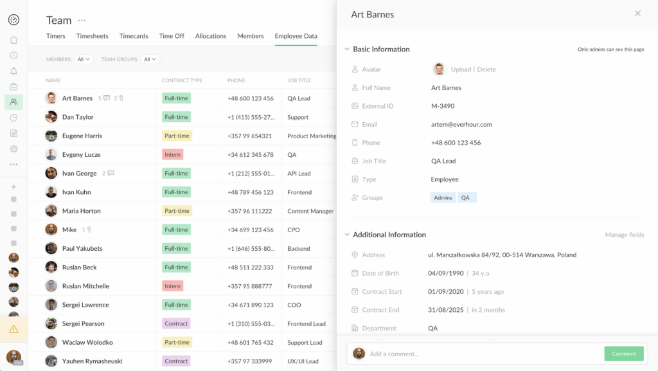Open the Home section in the sidebar
The image size is (658, 371).
click(13, 39)
